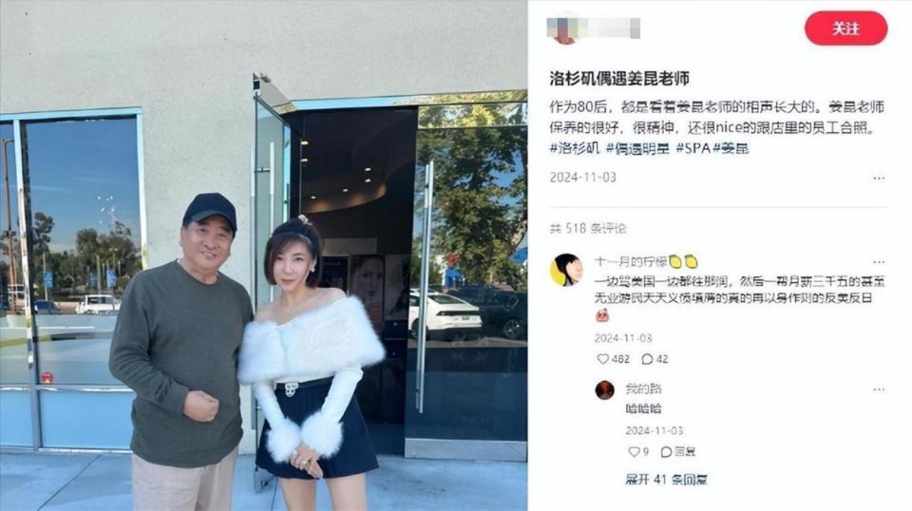The width and height of the screenshot is (912, 511).
Task: Open more options for 我的路's reply
Action: (879, 389)
